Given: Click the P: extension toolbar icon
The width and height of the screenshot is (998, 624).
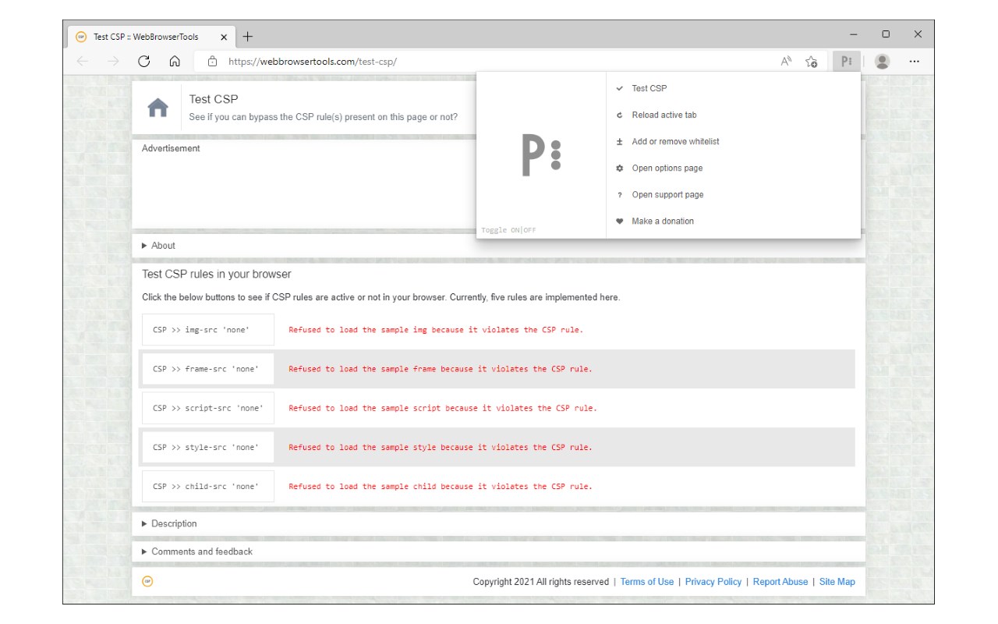Looking at the screenshot, I should [847, 61].
